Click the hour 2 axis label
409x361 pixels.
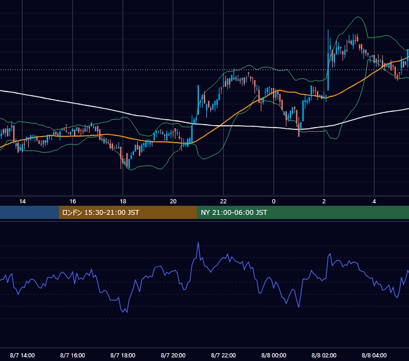324,201
